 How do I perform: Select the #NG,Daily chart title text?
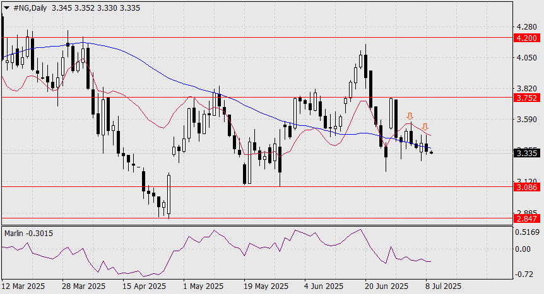coord(30,8)
